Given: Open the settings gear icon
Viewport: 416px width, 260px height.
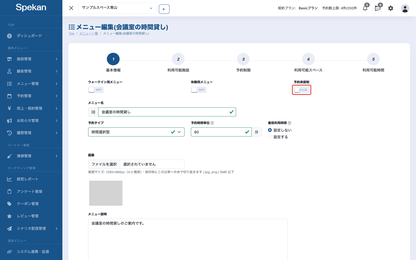Looking at the screenshot, I should pyautogui.click(x=391, y=8).
